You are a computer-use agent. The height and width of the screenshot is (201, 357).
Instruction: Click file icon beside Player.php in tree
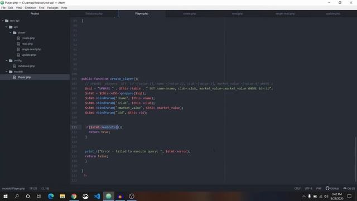pyautogui.click(x=15, y=77)
